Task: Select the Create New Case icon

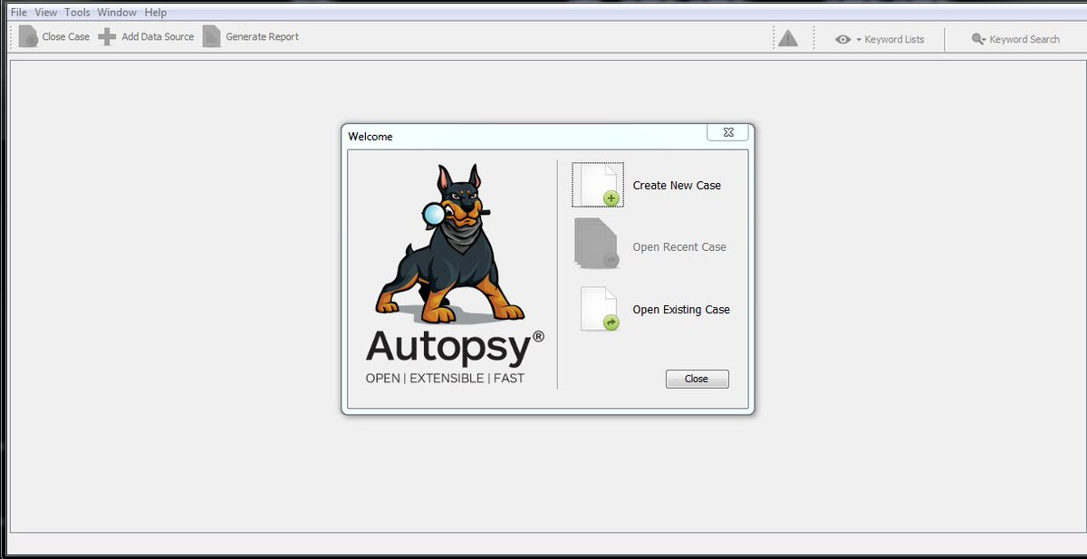Action: pos(597,184)
